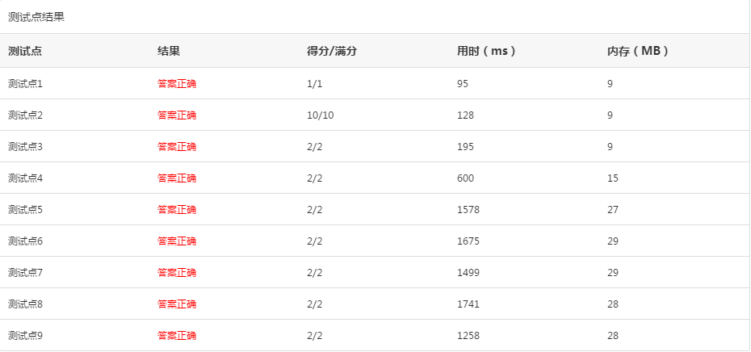Click the 用时（ms） column header
The image size is (751, 352).
[486, 51]
